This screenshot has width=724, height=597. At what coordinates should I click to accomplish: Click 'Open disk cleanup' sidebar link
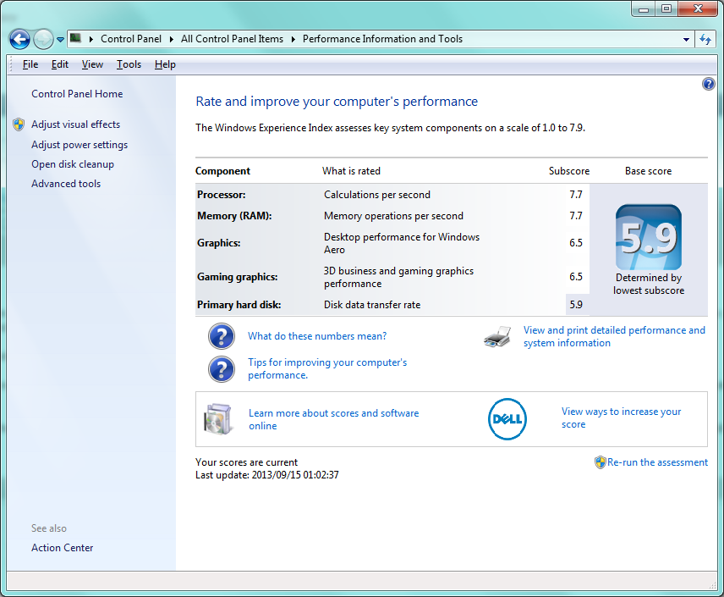(72, 164)
